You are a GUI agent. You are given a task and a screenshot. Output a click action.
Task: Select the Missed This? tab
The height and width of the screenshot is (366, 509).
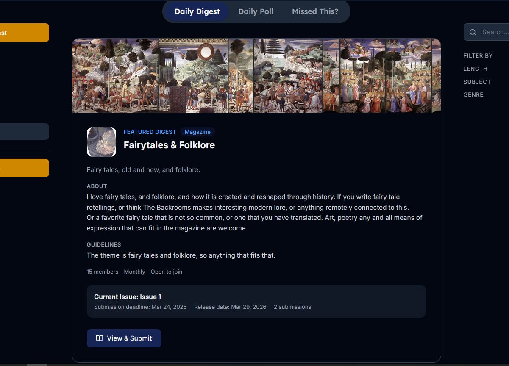click(315, 11)
